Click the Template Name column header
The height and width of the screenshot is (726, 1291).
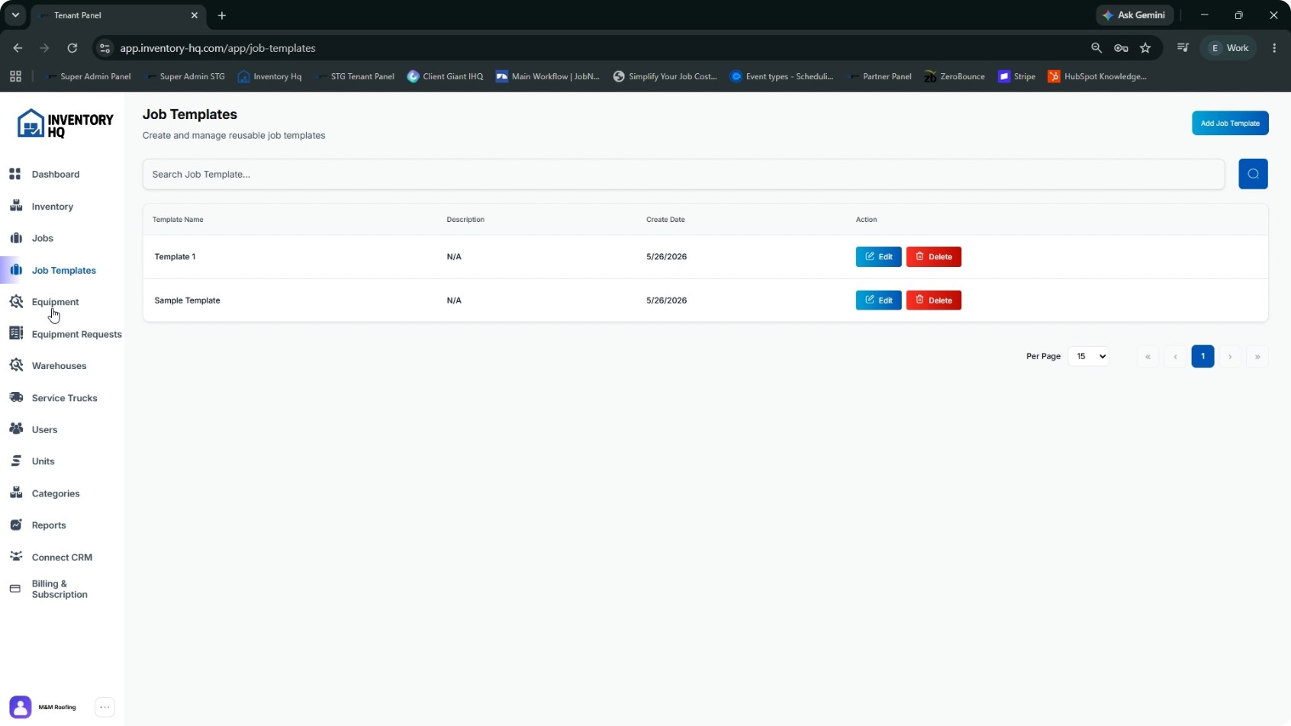pyautogui.click(x=178, y=220)
